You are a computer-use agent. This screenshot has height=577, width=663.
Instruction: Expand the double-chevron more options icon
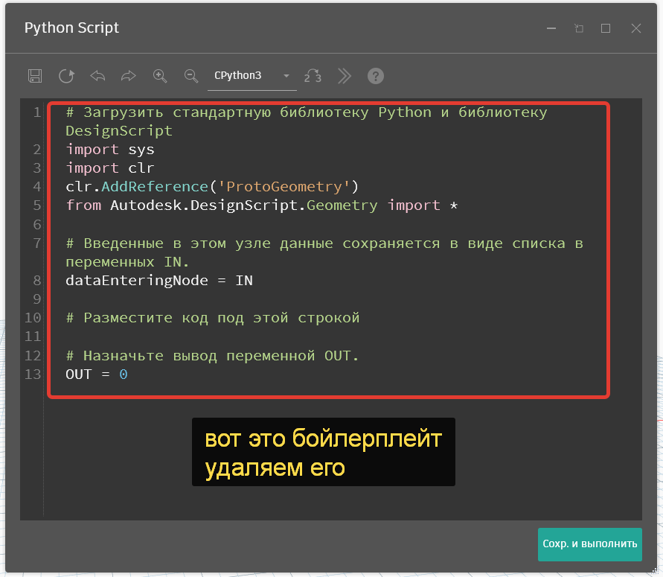pyautogui.click(x=345, y=76)
